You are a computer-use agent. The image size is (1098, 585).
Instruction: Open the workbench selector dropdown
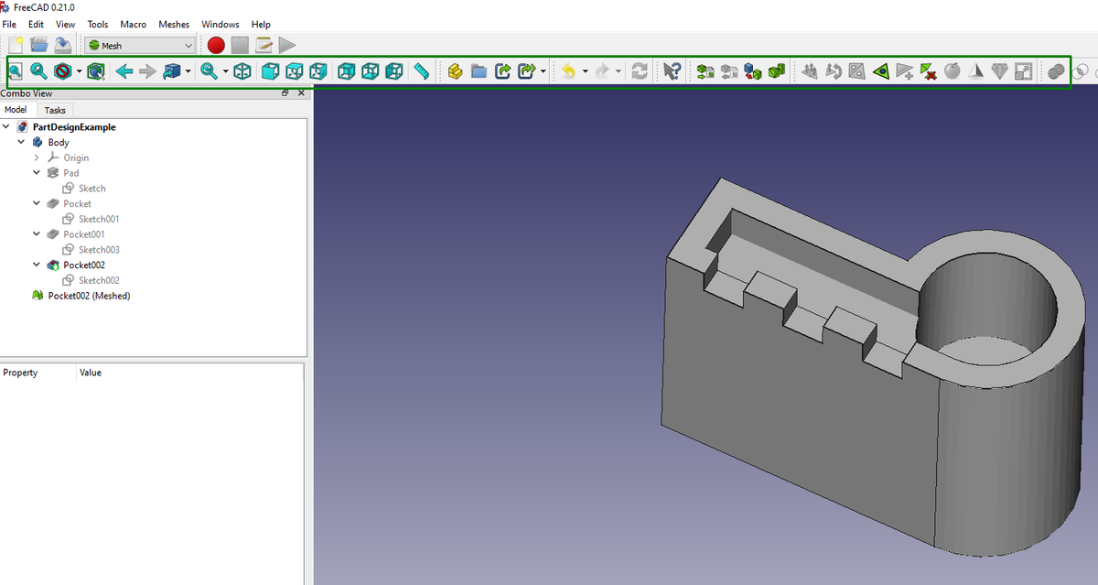tap(139, 44)
